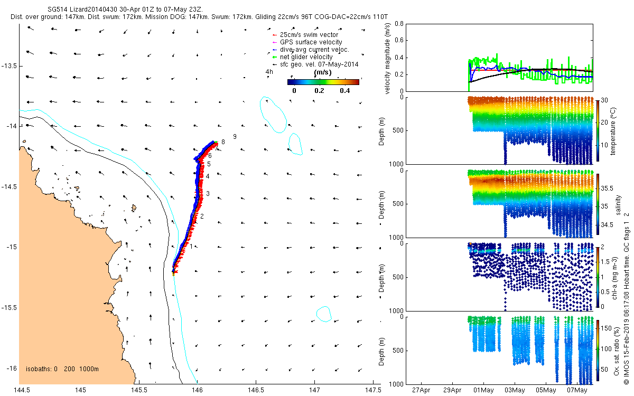Click the -16 latitude tick label
The height and width of the screenshot is (396, 634).
pyautogui.click(x=11, y=368)
